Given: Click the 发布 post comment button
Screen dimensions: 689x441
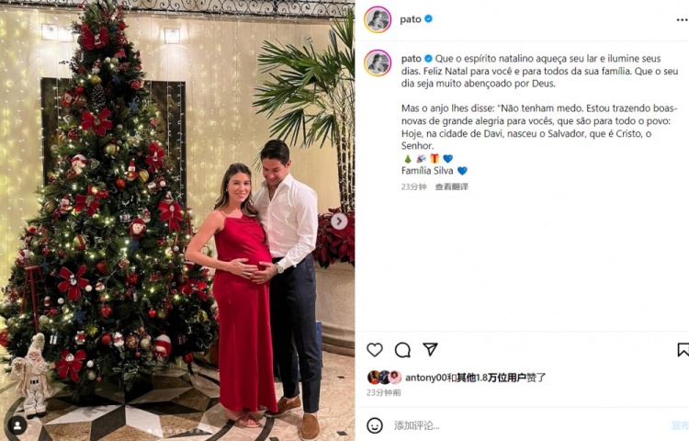Looking at the screenshot, I should pos(680,425).
